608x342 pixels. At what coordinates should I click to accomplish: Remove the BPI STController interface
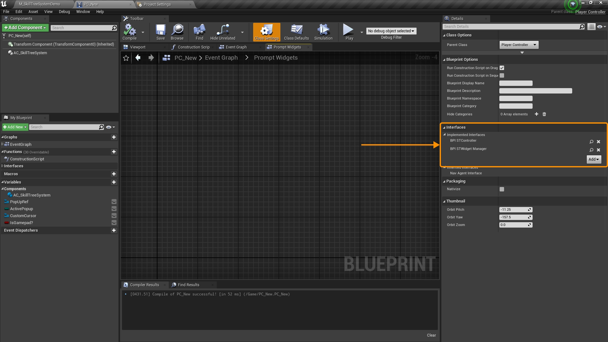coord(598,142)
